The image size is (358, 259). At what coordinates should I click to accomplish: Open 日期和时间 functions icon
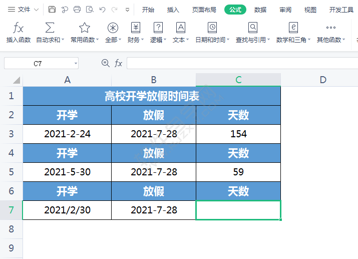[x=212, y=28]
